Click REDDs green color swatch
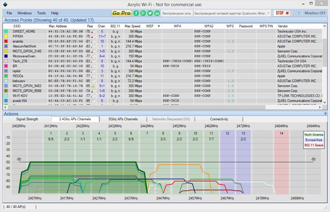Viewport: 330px width, 212px height. pyautogui.click(x=6, y=76)
